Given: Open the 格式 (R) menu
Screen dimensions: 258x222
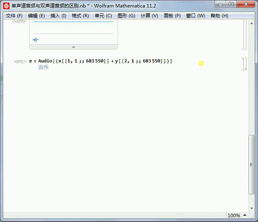Looking at the screenshot, I should point(81,16).
